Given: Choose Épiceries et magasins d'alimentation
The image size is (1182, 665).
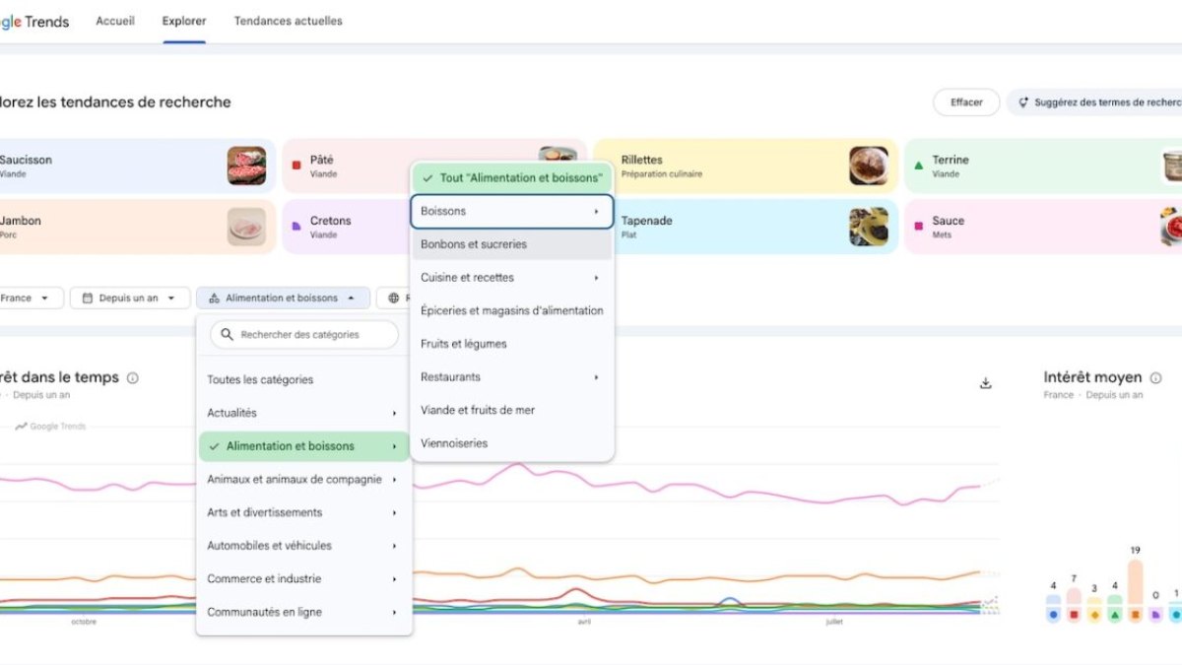Looking at the screenshot, I should point(512,310).
